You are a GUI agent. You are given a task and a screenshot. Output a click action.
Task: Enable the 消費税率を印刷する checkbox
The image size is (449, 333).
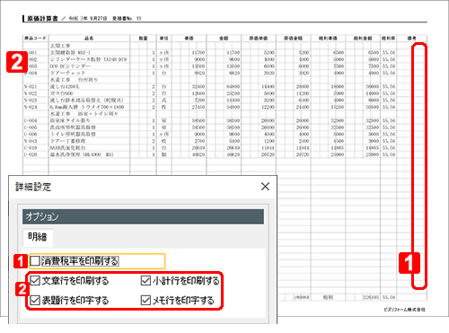35,261
